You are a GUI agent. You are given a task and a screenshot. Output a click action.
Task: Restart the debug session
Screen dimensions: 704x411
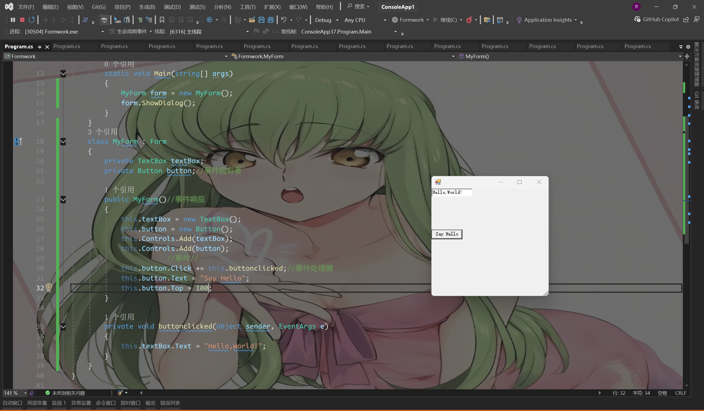pos(32,20)
